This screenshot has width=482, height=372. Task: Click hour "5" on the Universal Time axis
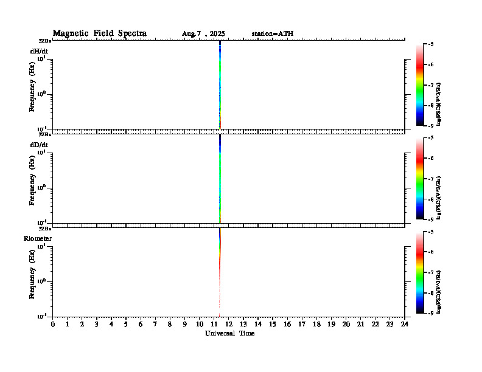126,324
